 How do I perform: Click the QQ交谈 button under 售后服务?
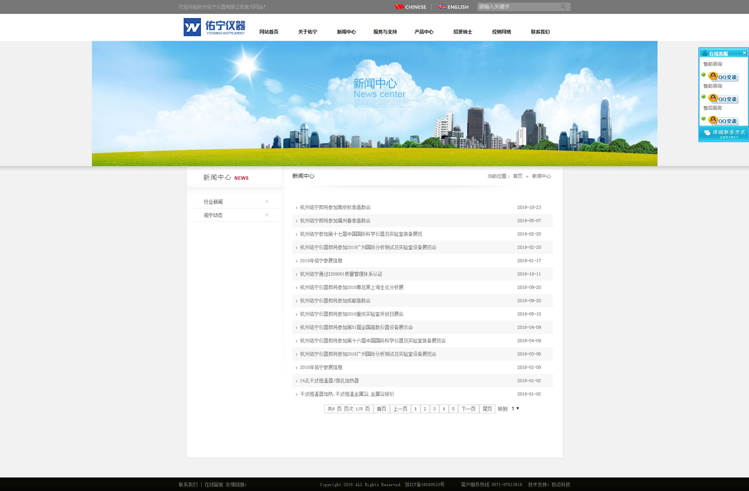point(723,121)
